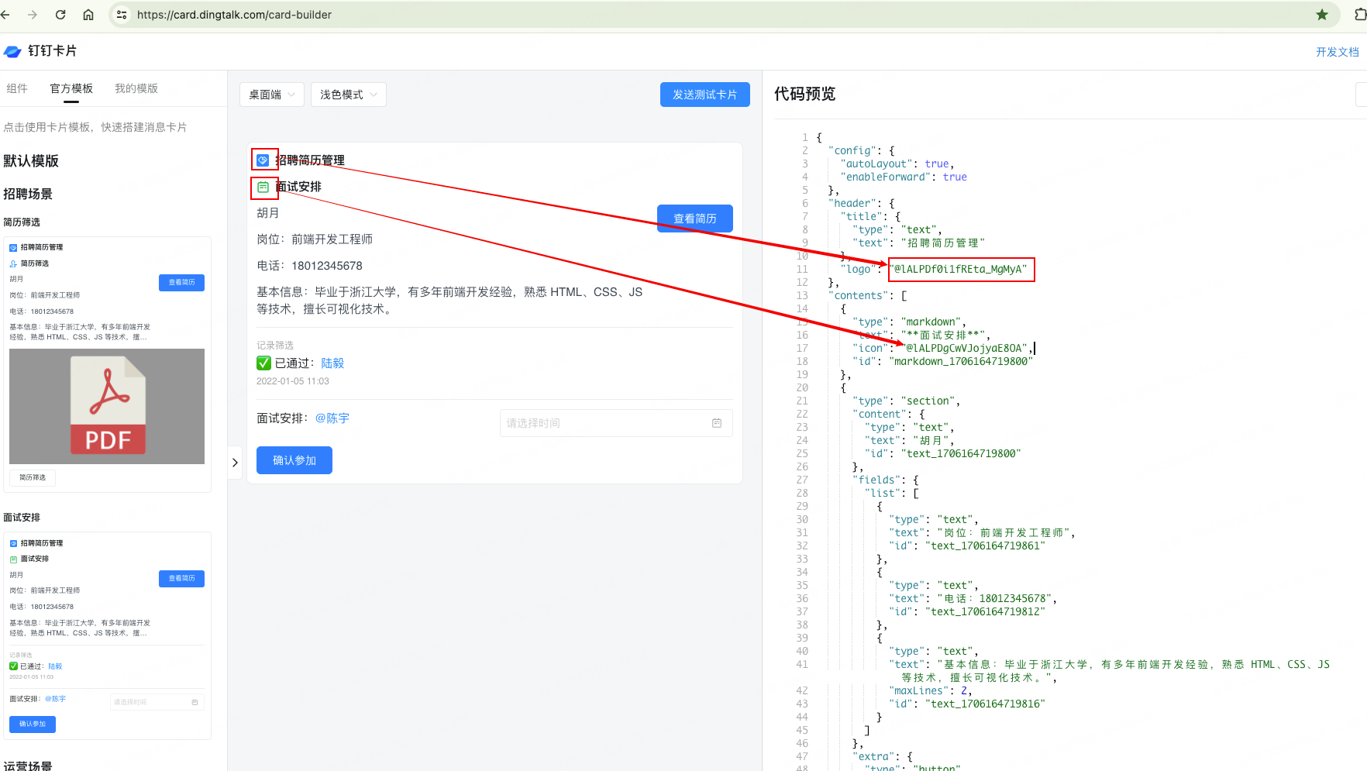Click person icon beside 简历筛选 subtitle

pyautogui.click(x=13, y=263)
